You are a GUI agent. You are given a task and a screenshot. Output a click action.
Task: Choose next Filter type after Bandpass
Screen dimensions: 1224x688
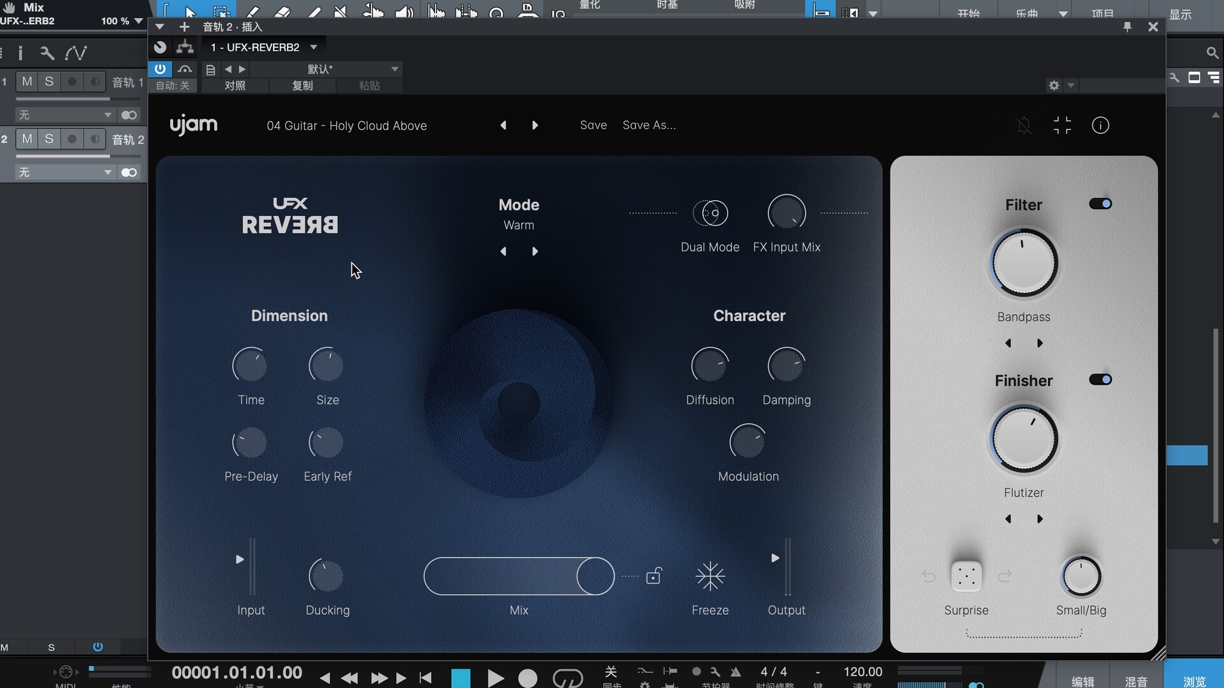(1040, 343)
